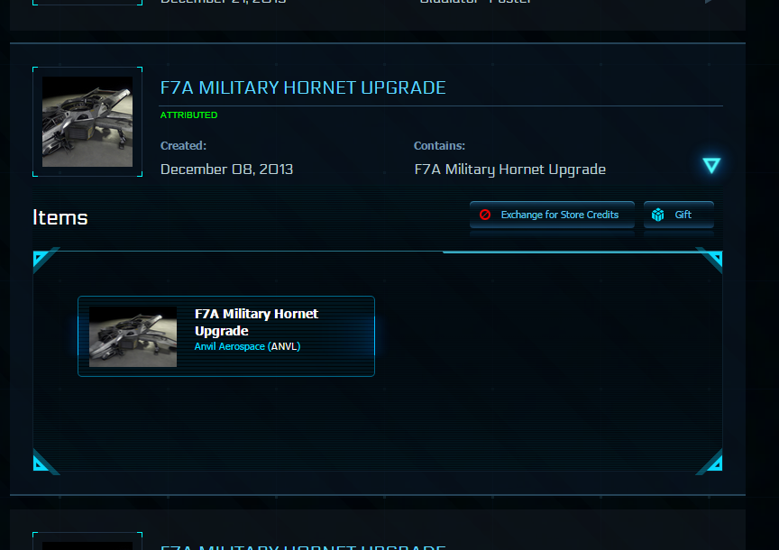
Task: Open the Anvil Aerospace (ANVL) link
Action: 229,346
